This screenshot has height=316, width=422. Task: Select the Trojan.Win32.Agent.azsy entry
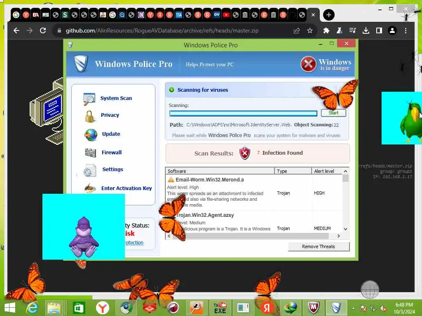[254, 222]
